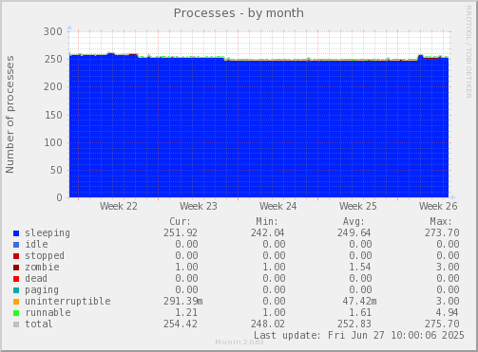Click the paging legend teal swatch

pyautogui.click(x=16, y=290)
